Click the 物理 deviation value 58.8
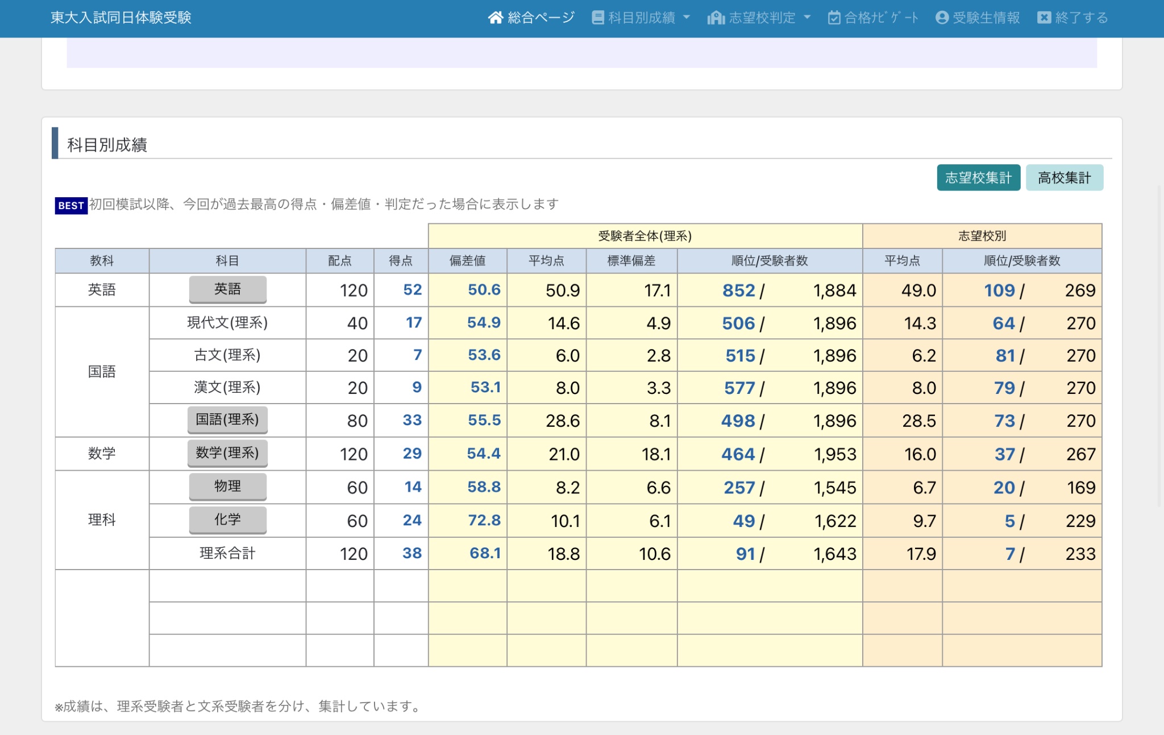Image resolution: width=1164 pixels, height=735 pixels. pos(484,487)
